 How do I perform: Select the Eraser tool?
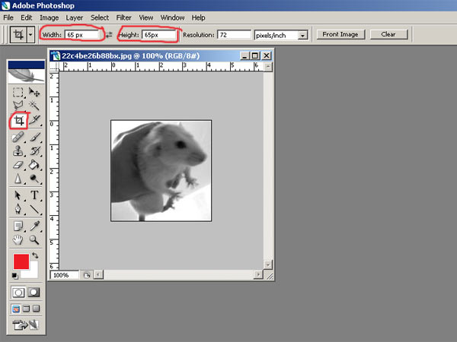pos(18,165)
